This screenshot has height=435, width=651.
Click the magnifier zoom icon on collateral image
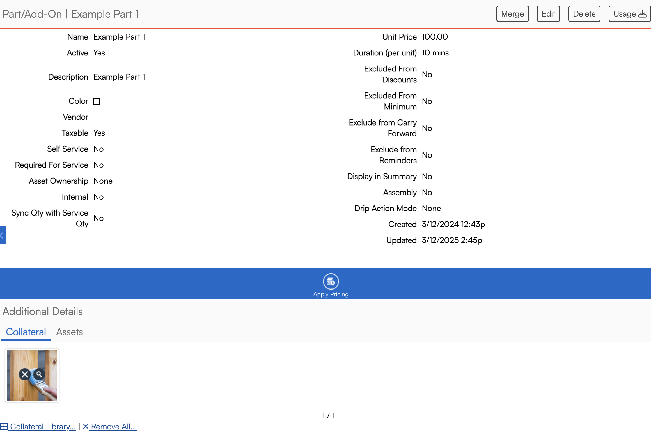tap(39, 374)
